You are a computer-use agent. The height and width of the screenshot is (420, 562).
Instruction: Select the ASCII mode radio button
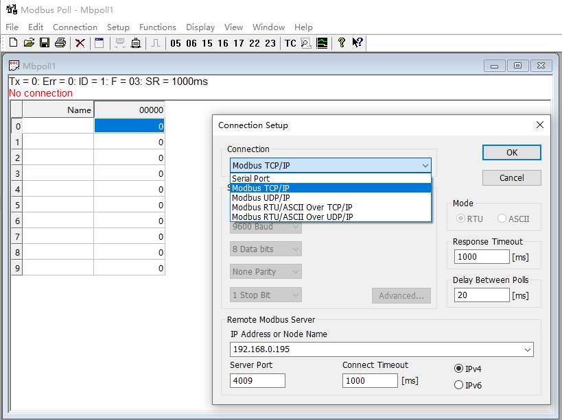coord(502,219)
